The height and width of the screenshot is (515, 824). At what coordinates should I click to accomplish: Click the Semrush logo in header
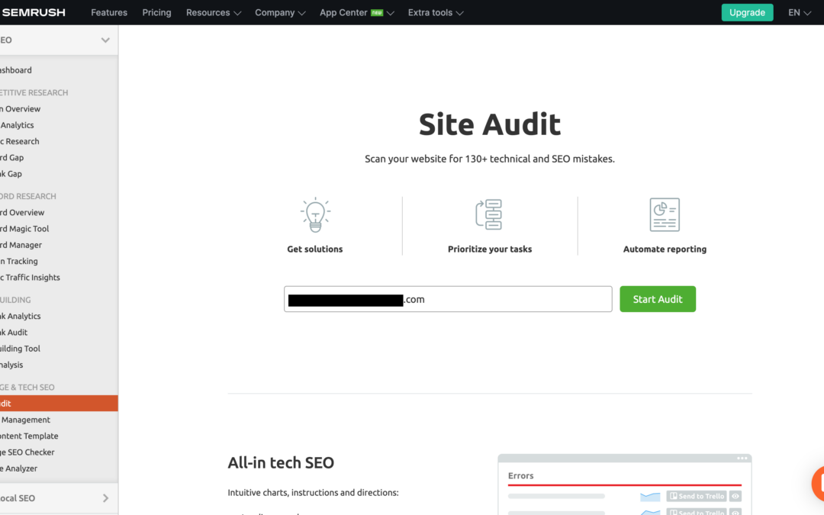coord(32,12)
